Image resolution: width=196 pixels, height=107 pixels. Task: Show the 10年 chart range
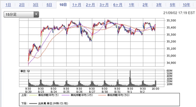tap(186, 5)
